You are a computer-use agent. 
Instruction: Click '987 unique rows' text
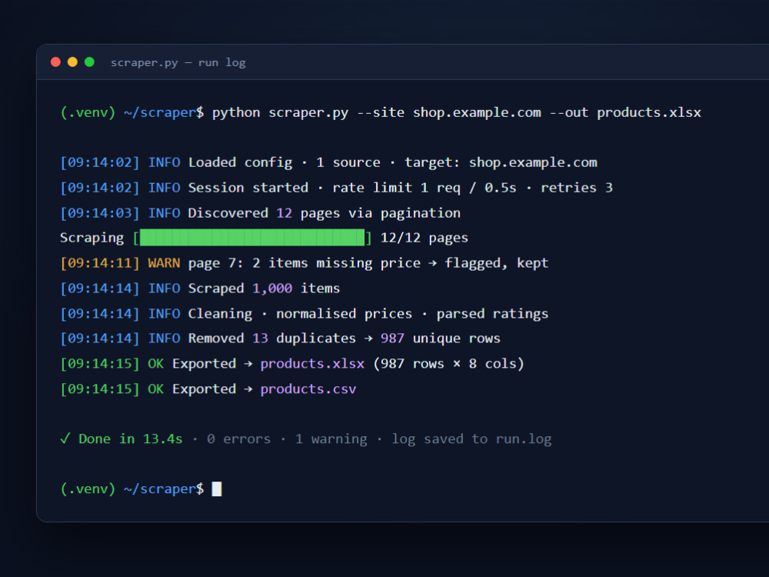coord(441,338)
